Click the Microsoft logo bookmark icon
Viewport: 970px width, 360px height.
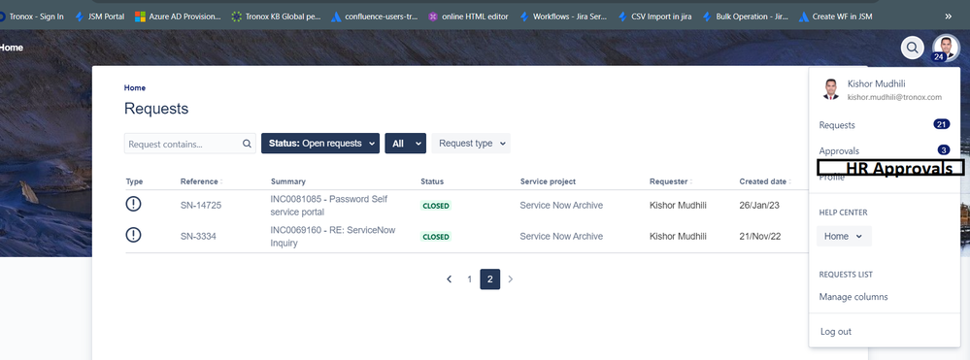coord(140,16)
